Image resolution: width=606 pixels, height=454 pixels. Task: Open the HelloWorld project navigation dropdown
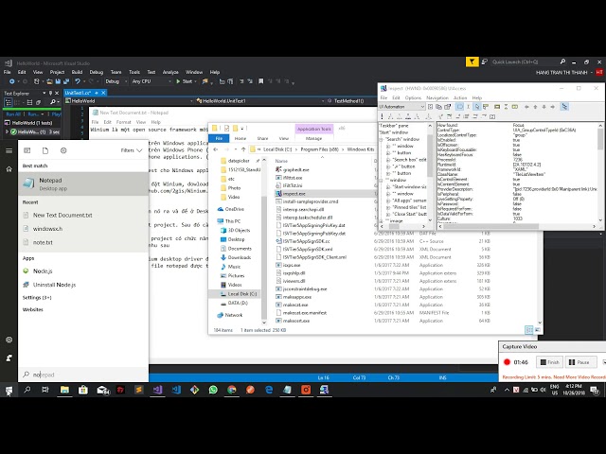pyautogui.click(x=129, y=101)
